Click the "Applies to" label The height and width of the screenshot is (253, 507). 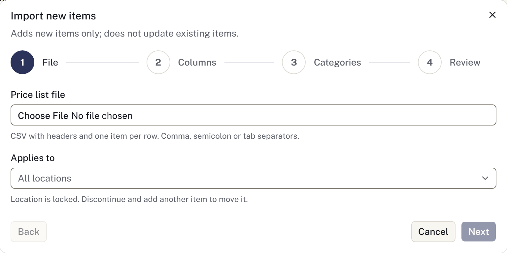(33, 158)
